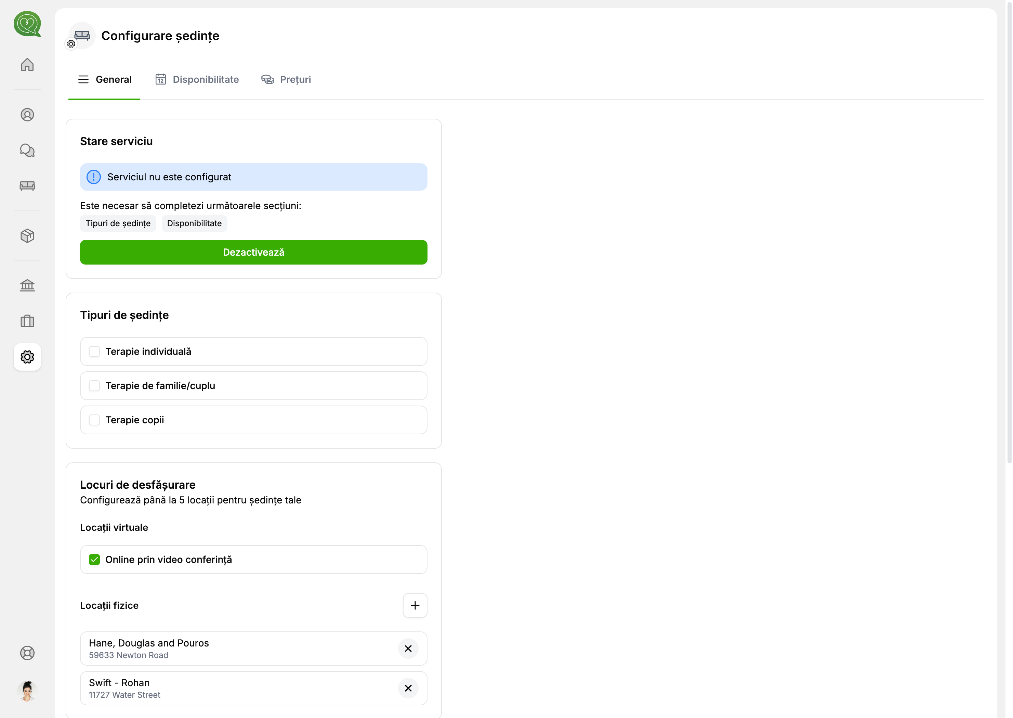Open the profile icon in sidebar
Screen dimensions: 1013x718
(x=27, y=115)
